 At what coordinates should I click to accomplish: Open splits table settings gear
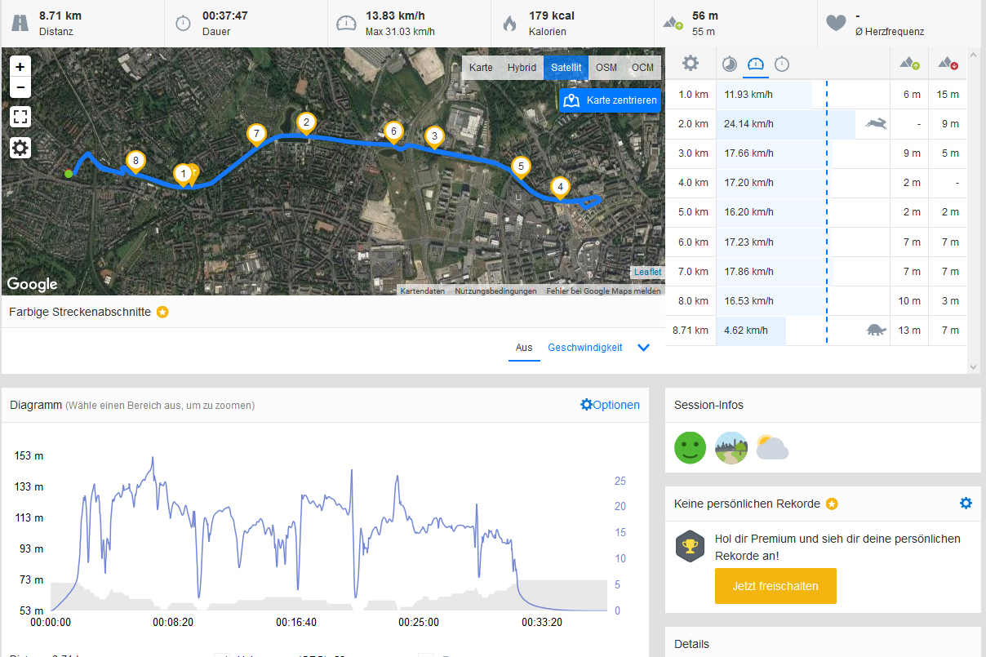691,64
